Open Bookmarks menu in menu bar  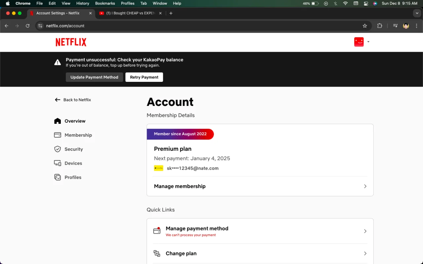[105, 3]
